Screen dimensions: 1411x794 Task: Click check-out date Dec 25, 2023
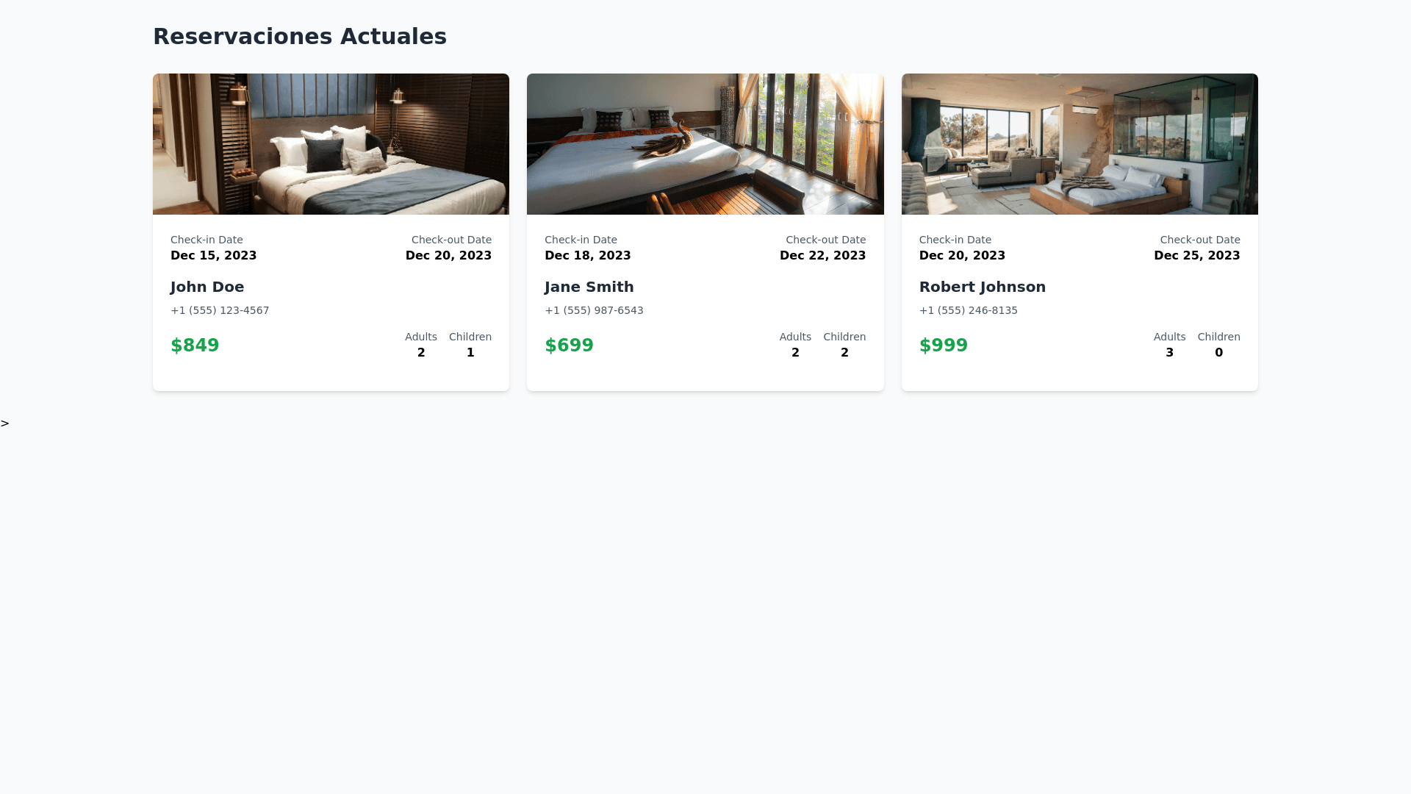1196,256
